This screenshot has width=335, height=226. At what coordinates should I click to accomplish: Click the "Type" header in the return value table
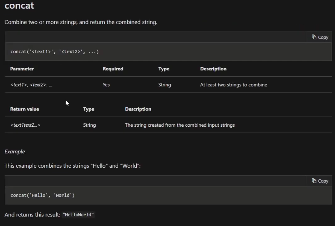[89, 109]
